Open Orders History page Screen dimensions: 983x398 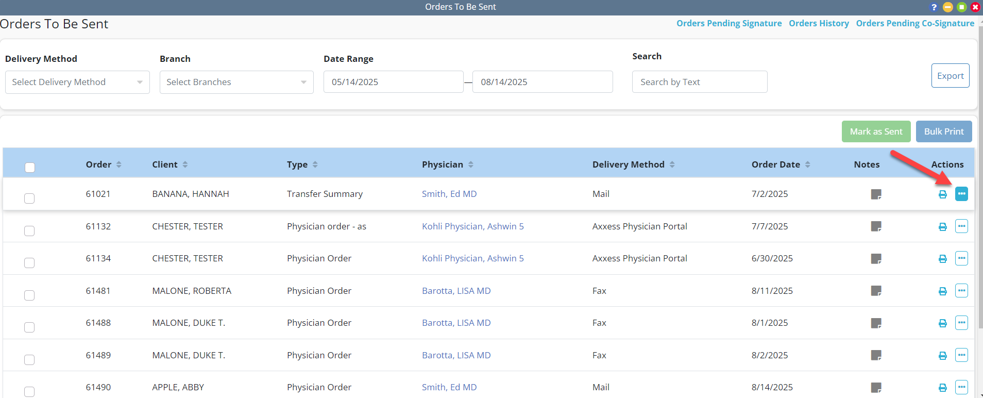[x=818, y=23]
